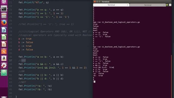
Task: Open the Files manager from the dock
Action: pyautogui.click(x=4, y=16)
